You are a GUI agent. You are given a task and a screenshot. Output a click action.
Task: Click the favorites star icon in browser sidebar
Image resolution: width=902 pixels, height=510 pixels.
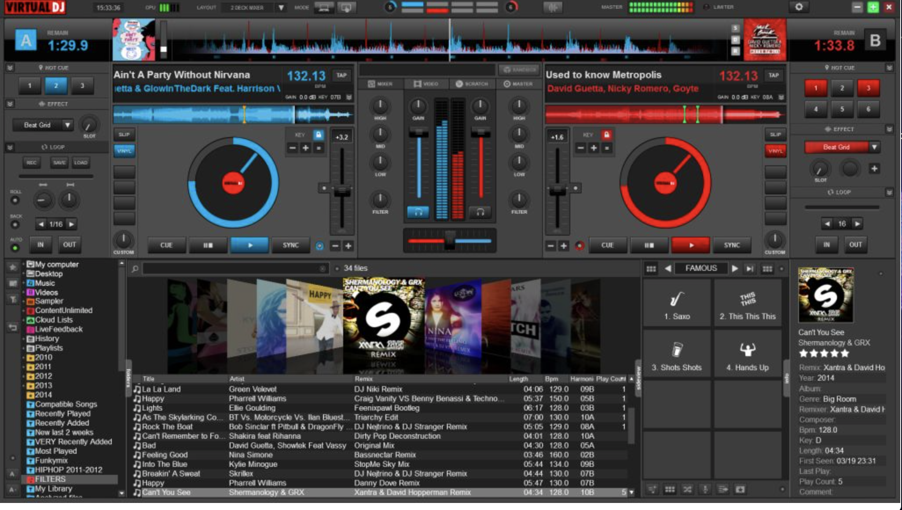pos(13,266)
